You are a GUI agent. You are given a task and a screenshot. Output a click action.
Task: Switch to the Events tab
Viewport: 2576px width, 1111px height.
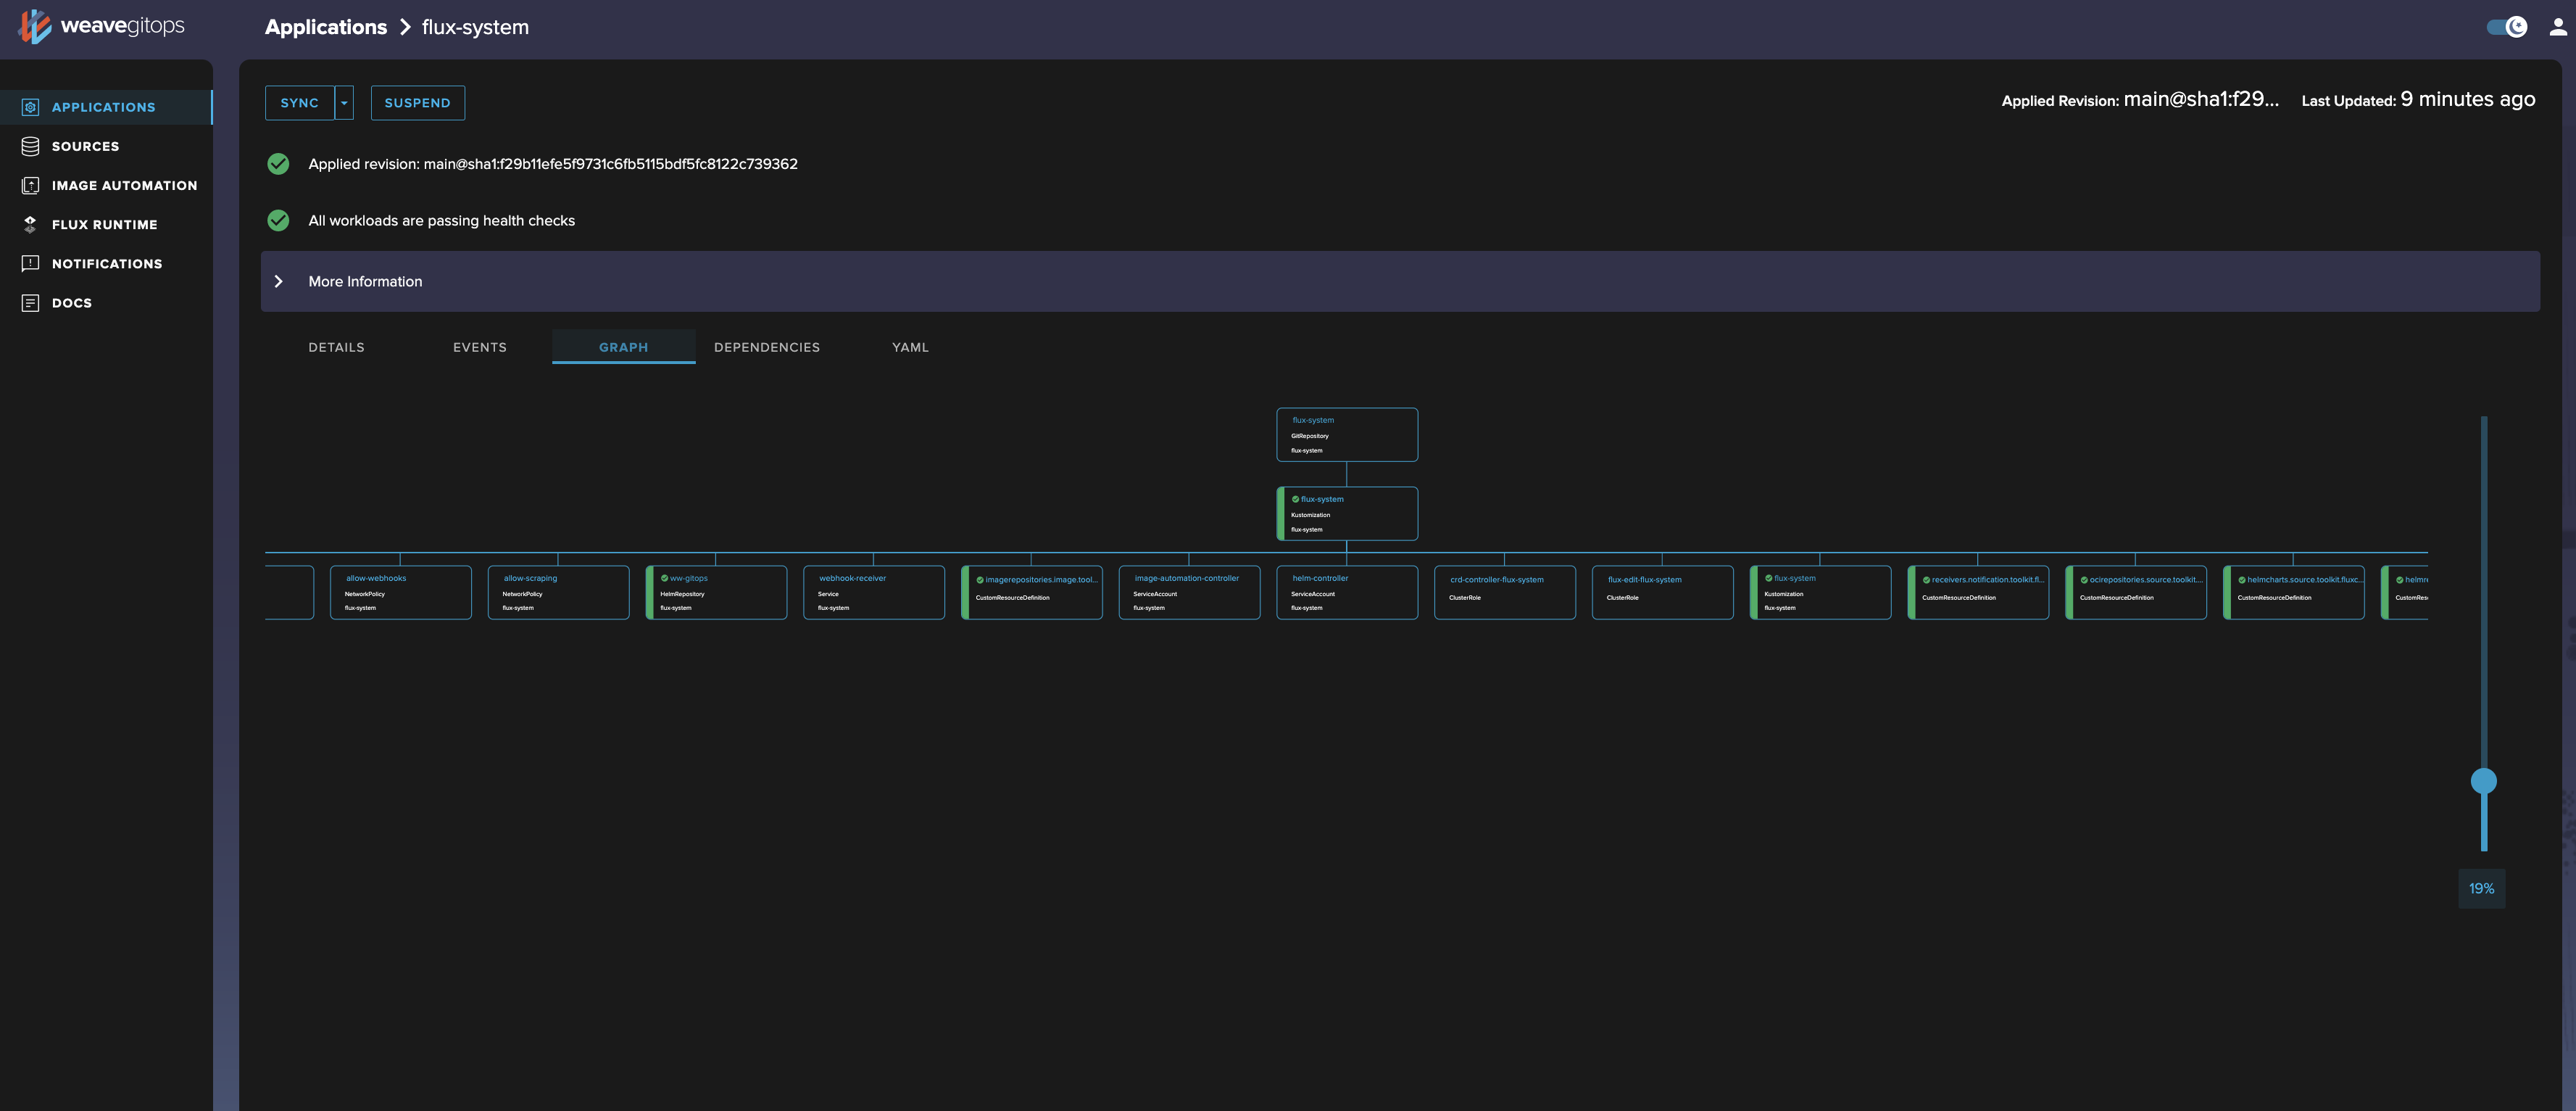coord(479,347)
